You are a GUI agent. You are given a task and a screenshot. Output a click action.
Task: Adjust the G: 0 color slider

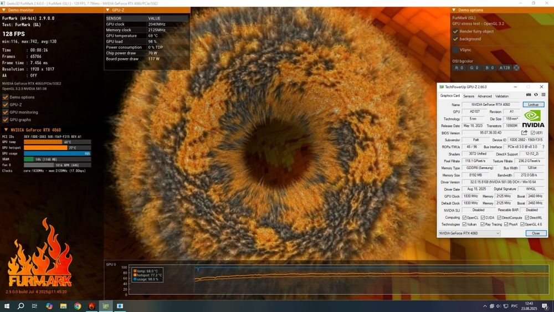pyautogui.click(x=474, y=68)
